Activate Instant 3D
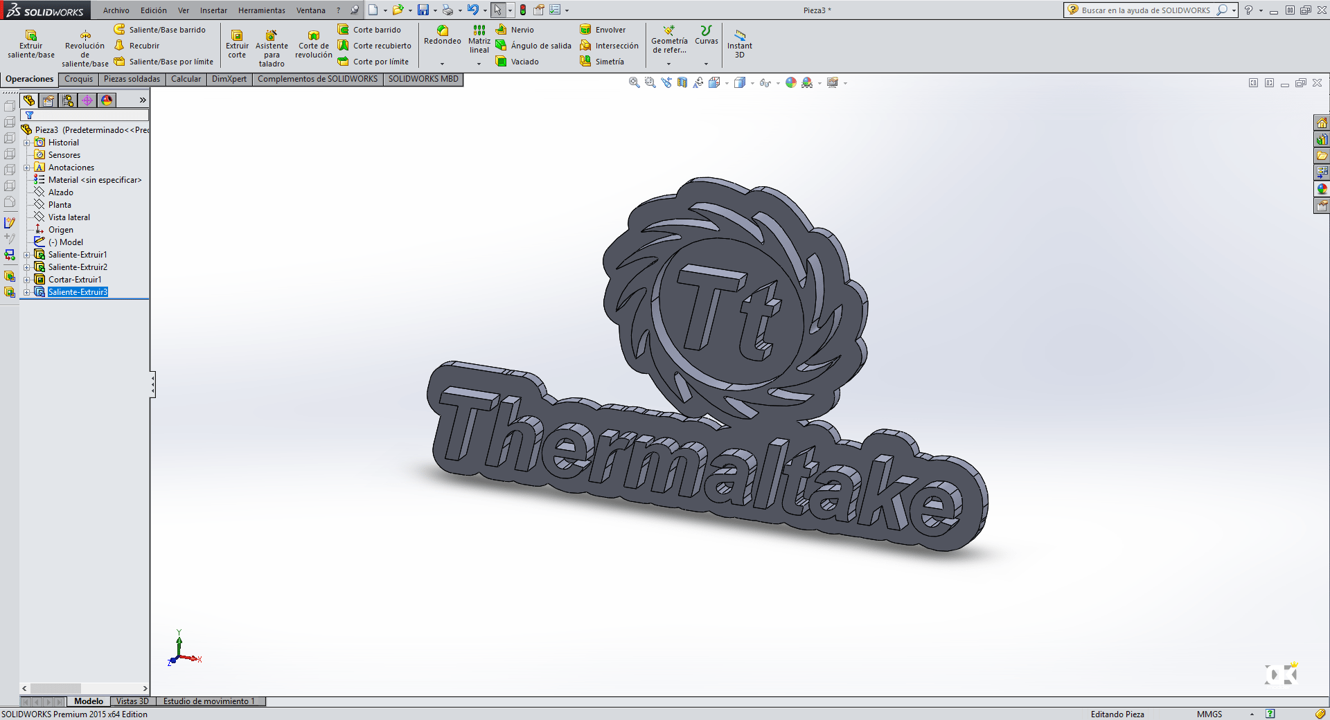 (x=739, y=44)
